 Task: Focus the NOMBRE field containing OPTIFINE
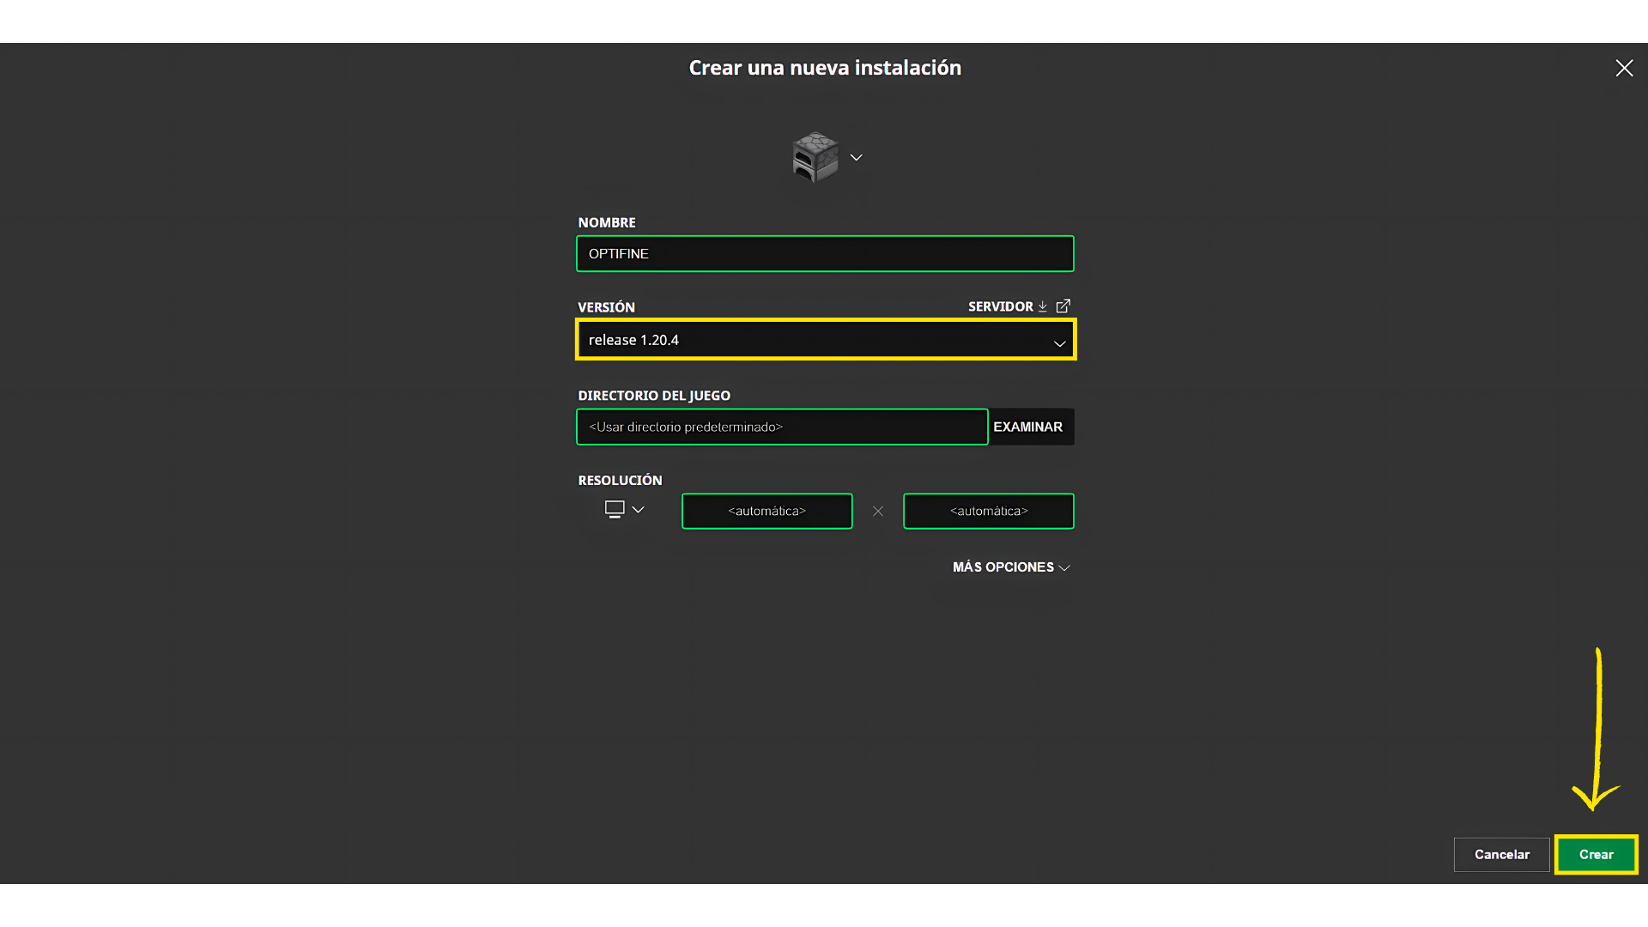point(825,254)
